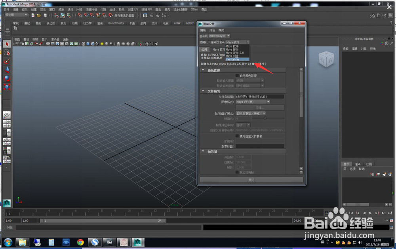Screen dimensions: 396x249
Task: Click the file name prefix field
Action: pyautogui.click(x=260, y=97)
